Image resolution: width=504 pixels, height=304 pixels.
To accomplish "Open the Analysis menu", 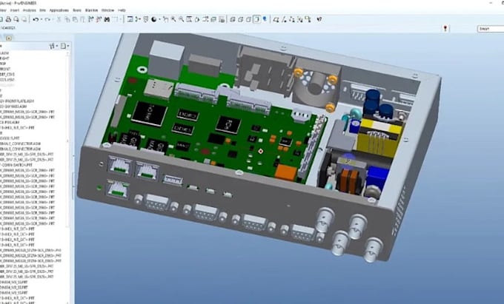I will 29,10.
